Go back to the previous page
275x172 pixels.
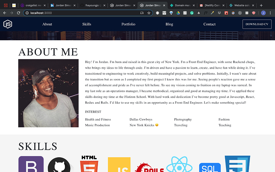tap(5, 13)
